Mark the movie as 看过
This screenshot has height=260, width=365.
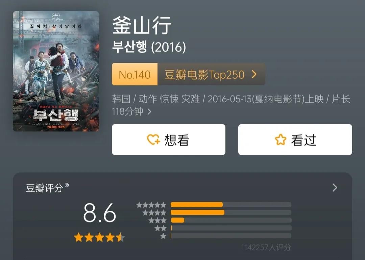pyautogui.click(x=295, y=139)
